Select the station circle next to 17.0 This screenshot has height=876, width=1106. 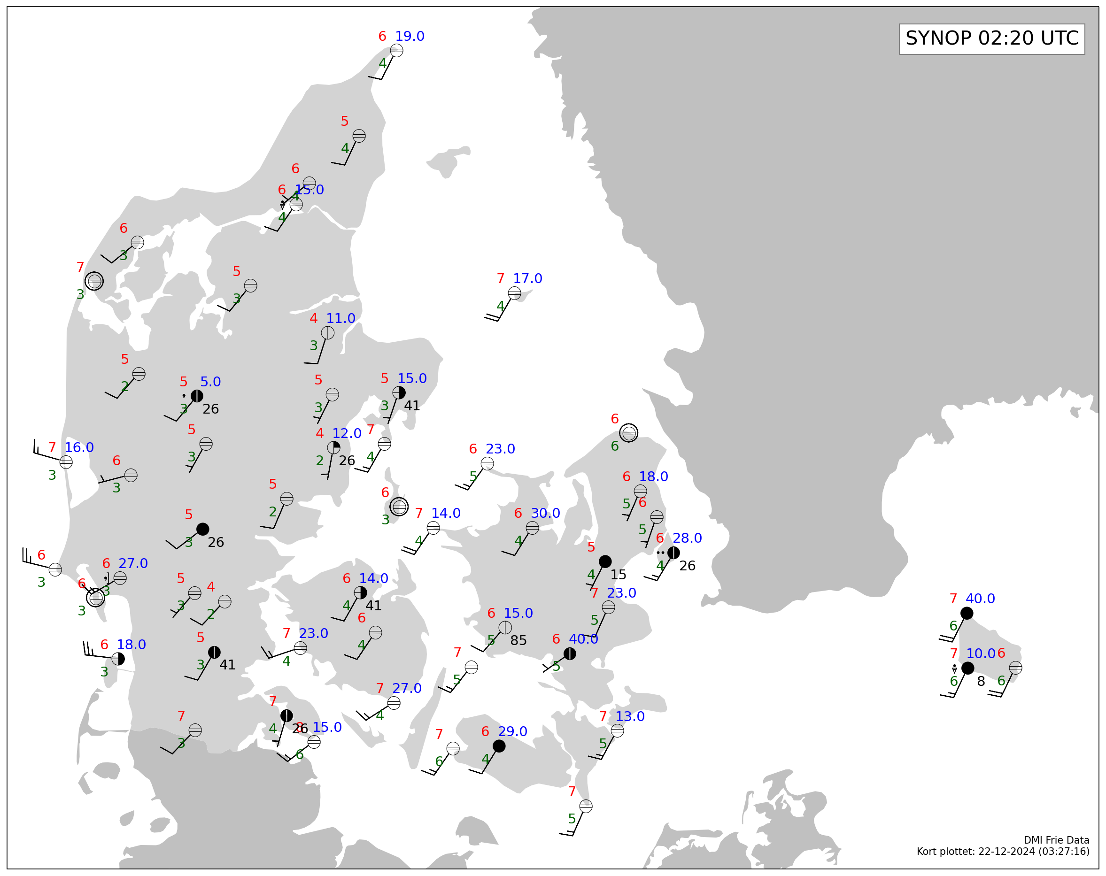pyautogui.click(x=515, y=293)
